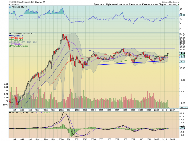The width and height of the screenshot is (188, 141).
Task: Click the MA(200) 21.28 legend entry
Action: pyautogui.click(x=17, y=40)
